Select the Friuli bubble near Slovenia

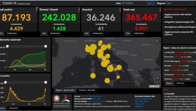109,47
